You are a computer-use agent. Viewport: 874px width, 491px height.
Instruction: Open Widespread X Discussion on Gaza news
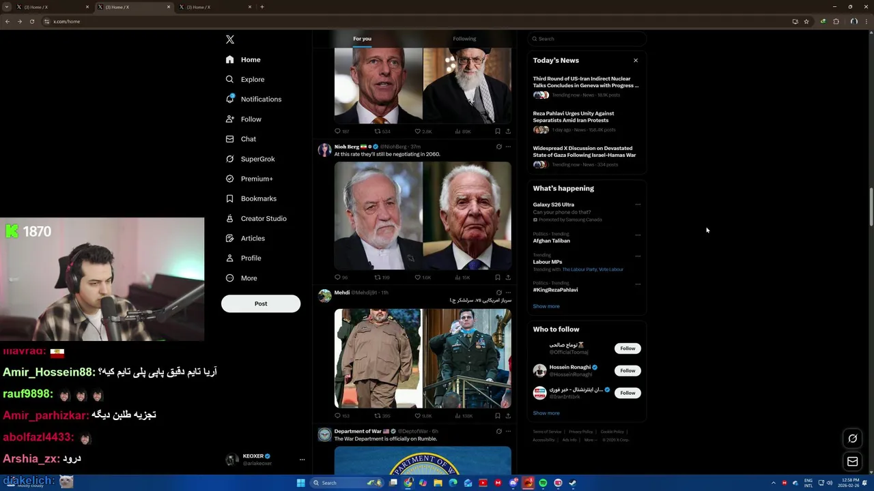point(586,156)
